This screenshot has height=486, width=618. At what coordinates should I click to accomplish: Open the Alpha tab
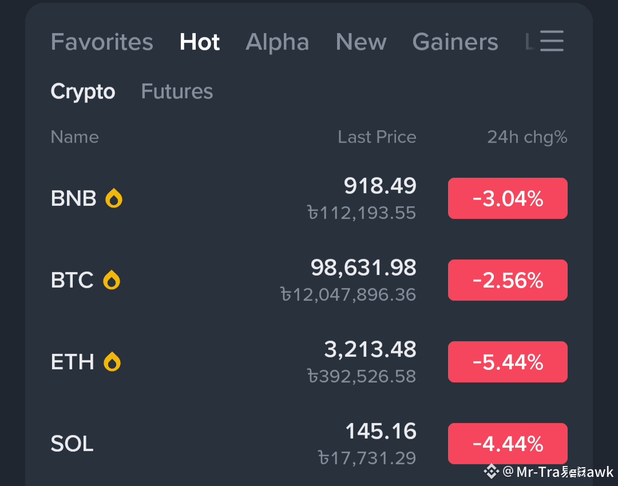[278, 42]
